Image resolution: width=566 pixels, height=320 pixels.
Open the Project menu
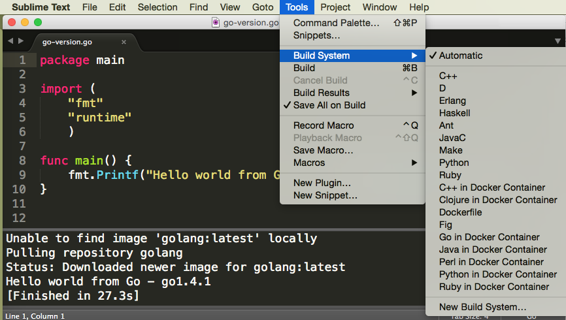[x=335, y=7]
